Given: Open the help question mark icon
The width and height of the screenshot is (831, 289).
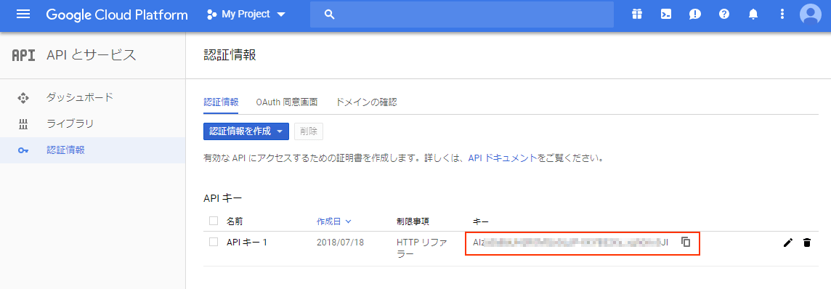Looking at the screenshot, I should click(724, 15).
